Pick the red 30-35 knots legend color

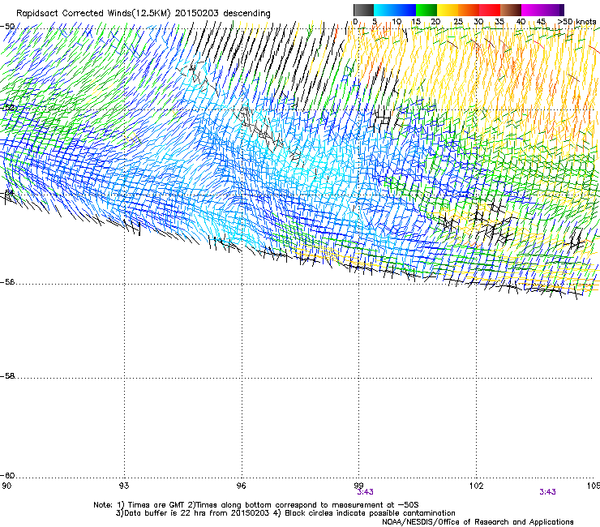point(490,10)
